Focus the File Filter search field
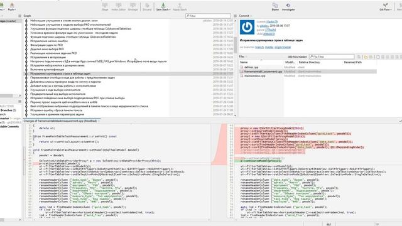The height and width of the screenshot is (226, 402). click(332, 56)
